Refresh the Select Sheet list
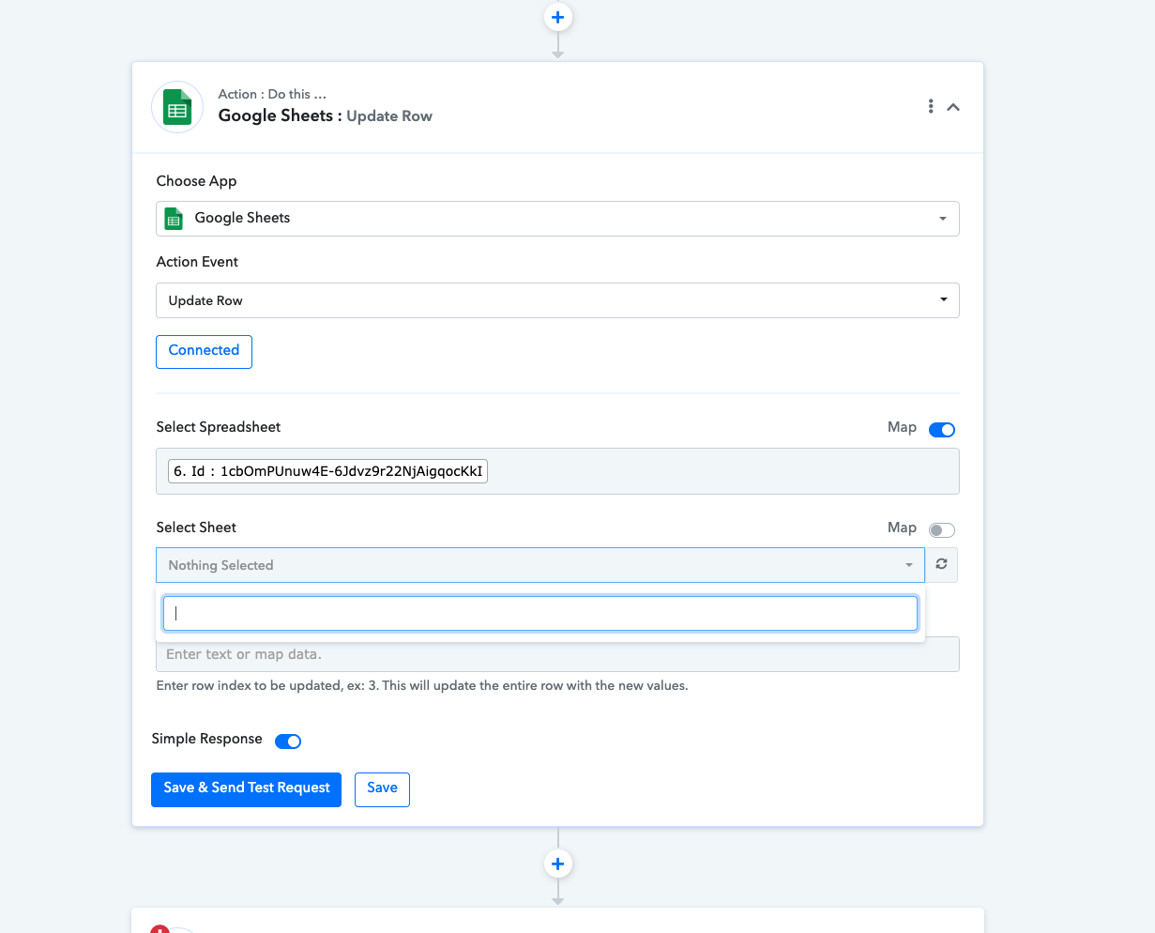Screen dimensions: 1155x933 941,565
